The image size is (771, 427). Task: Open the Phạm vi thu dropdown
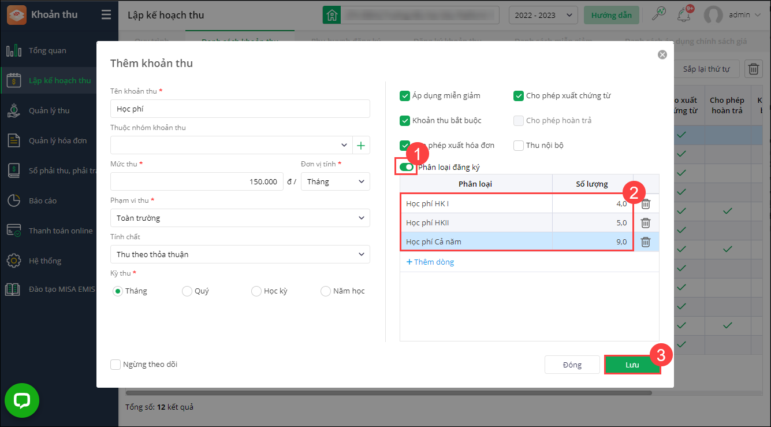point(240,218)
